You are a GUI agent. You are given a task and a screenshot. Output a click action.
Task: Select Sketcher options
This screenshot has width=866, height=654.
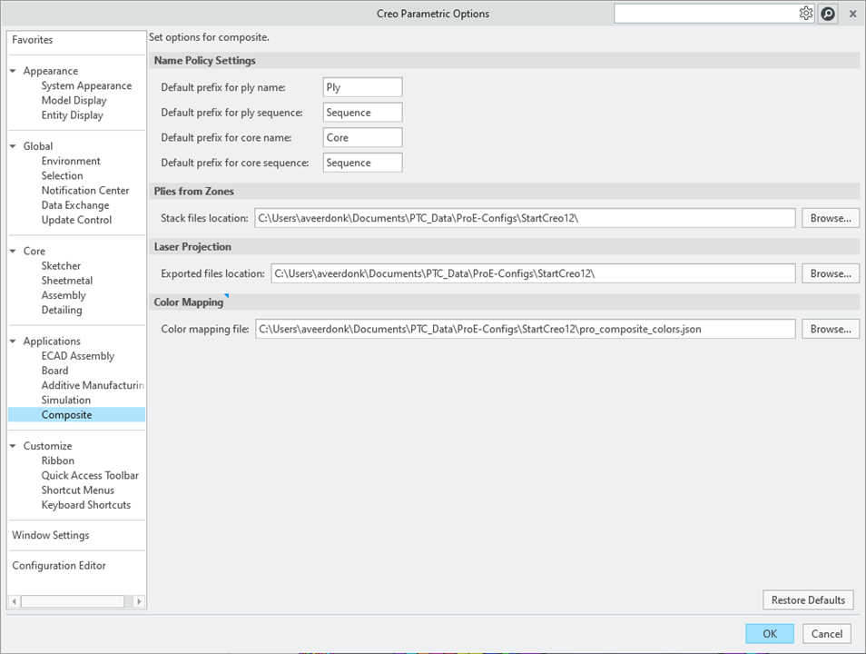61,265
